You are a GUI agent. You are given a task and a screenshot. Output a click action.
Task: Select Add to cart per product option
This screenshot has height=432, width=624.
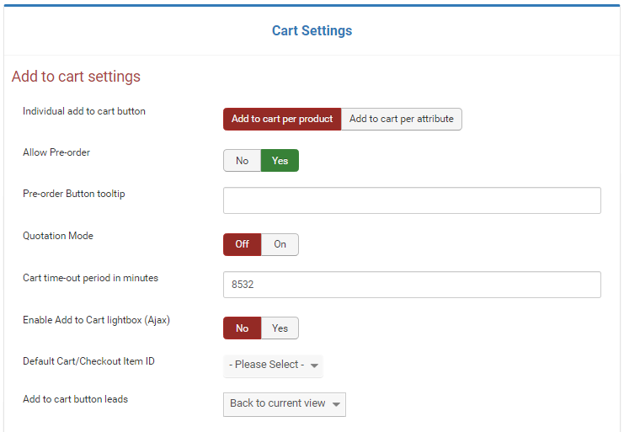(x=282, y=119)
